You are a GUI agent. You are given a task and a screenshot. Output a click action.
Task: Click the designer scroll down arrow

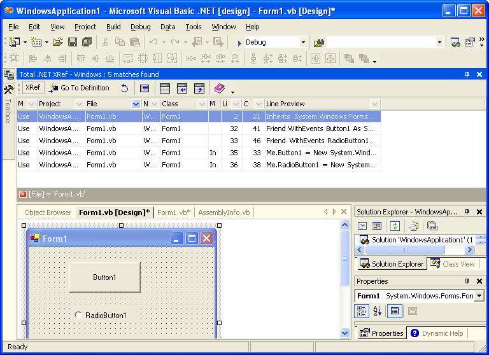click(344, 333)
